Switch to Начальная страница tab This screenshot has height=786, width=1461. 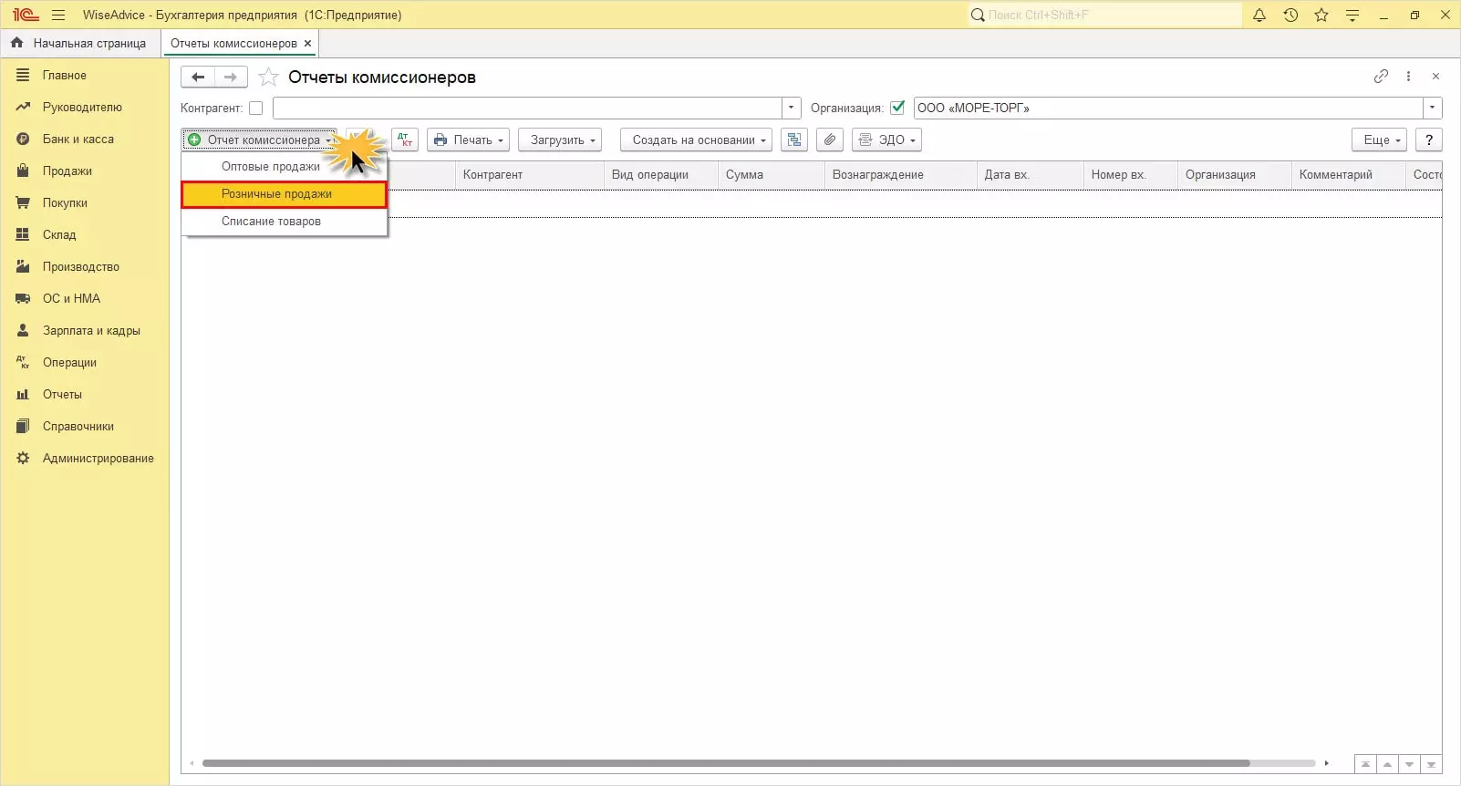point(80,43)
